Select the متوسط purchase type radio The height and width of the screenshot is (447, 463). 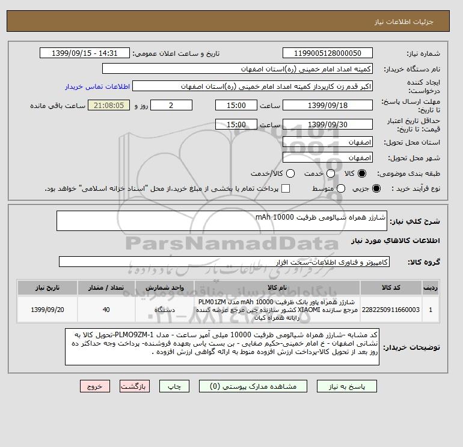341,188
